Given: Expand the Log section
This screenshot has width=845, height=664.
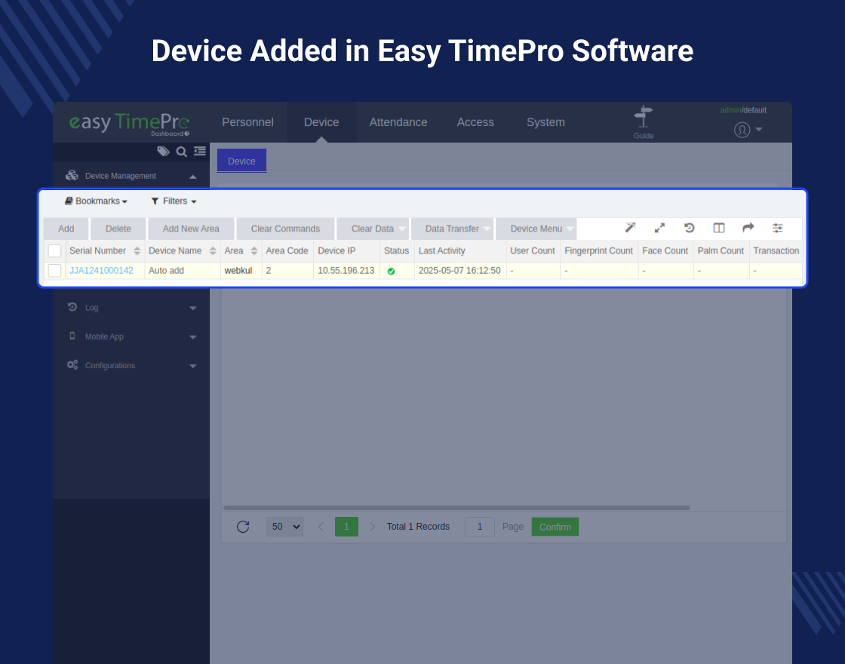Looking at the screenshot, I should point(193,309).
